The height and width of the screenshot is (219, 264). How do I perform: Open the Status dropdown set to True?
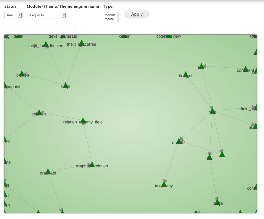click(x=13, y=15)
